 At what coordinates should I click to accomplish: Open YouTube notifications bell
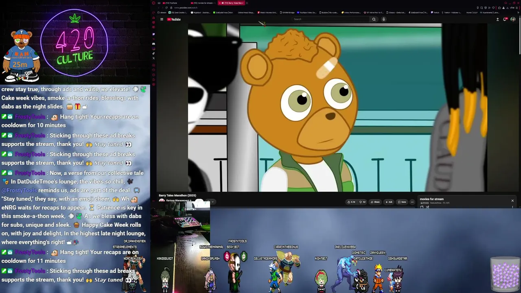pyautogui.click(x=505, y=19)
